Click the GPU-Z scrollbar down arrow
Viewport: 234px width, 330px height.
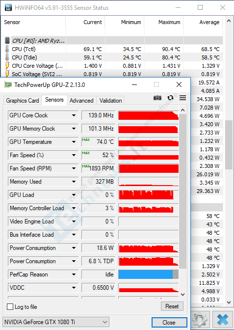pyautogui.click(x=182, y=294)
